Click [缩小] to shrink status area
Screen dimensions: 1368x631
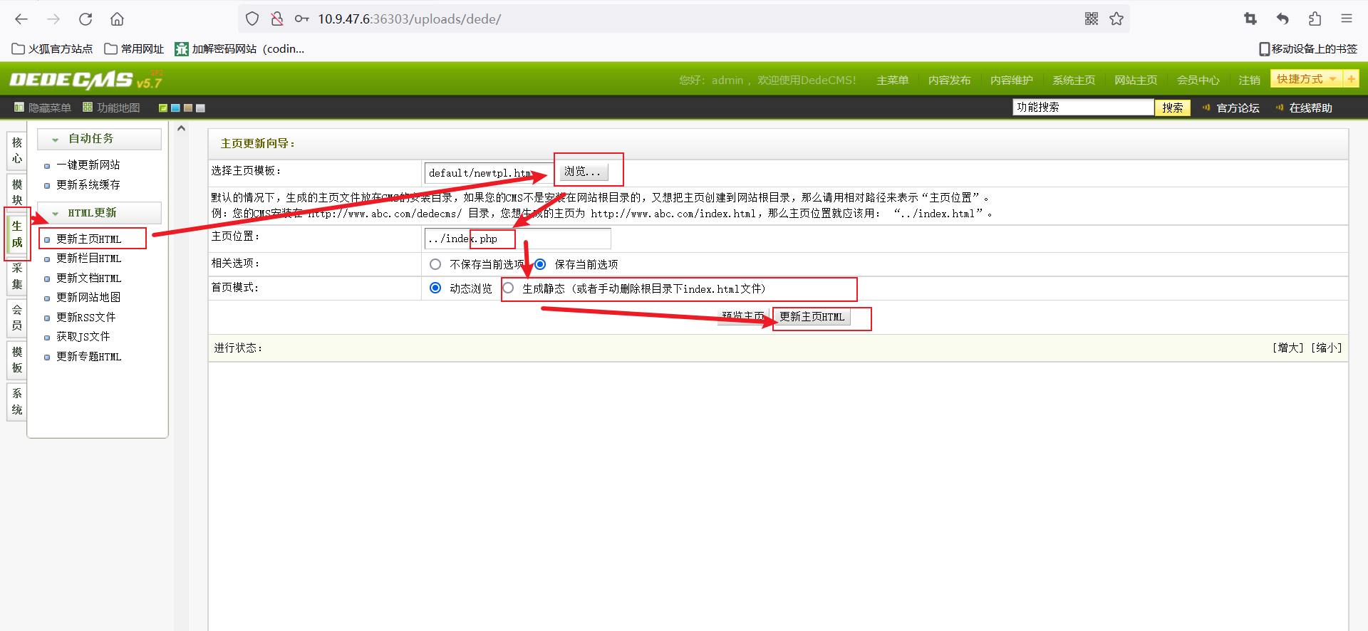(1326, 348)
